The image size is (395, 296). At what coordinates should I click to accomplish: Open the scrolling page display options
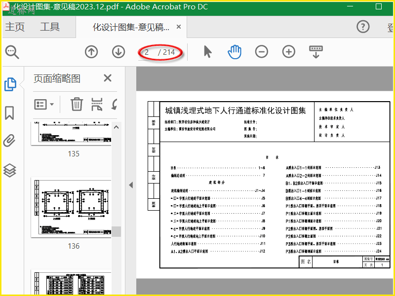(316, 52)
